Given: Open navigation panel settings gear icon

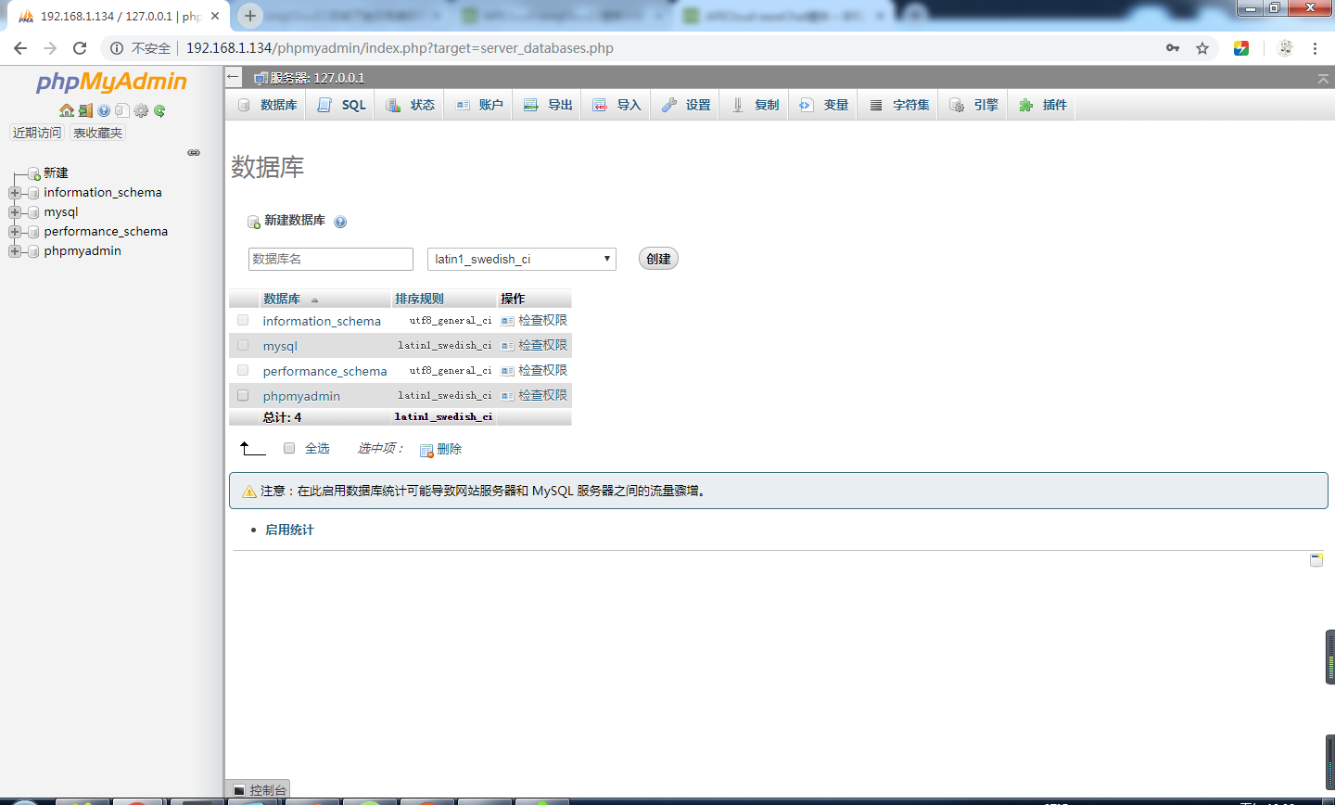Looking at the screenshot, I should (141, 110).
